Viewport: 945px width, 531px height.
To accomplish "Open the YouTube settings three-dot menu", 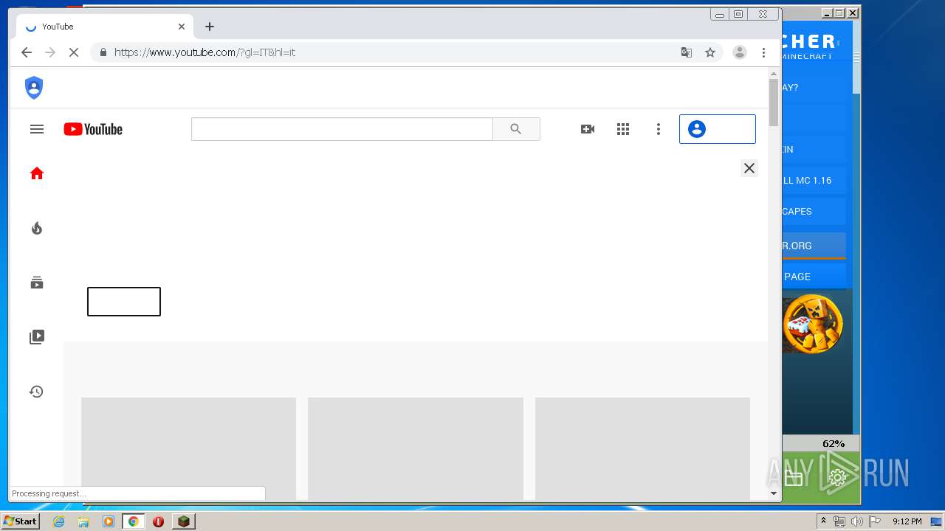I will coord(659,129).
